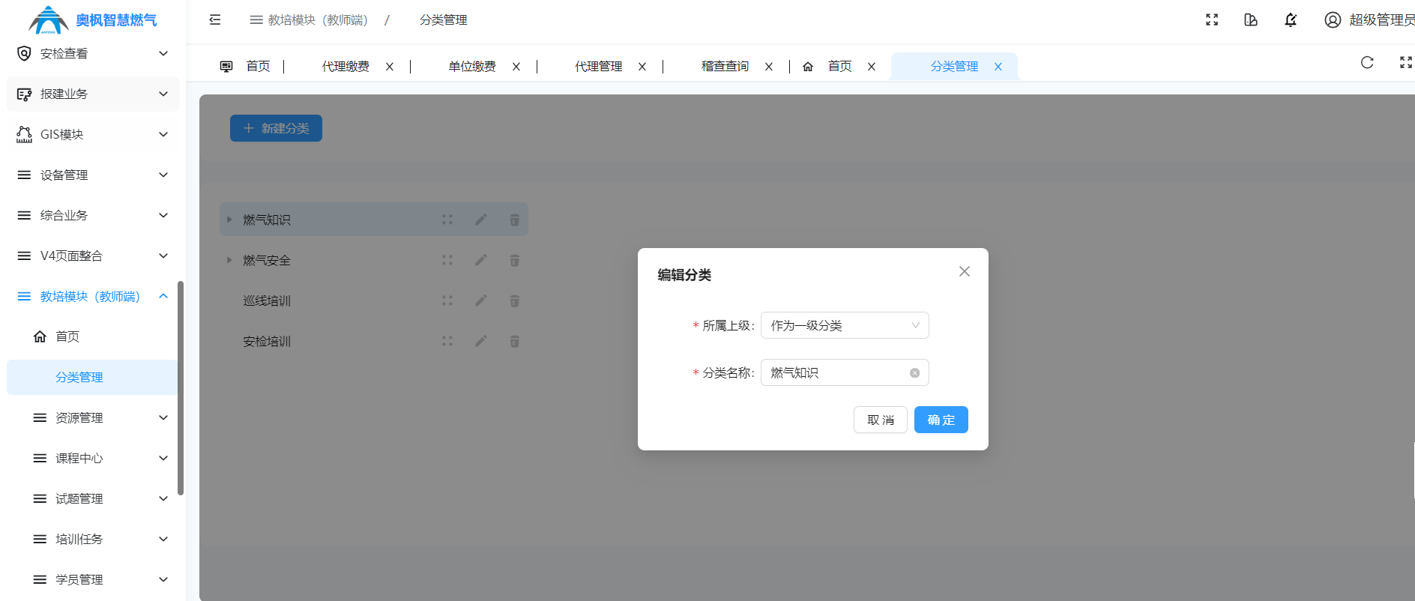Delete the 安检培训 category with trash icon
Screen dimensions: 1415x601
coord(515,341)
